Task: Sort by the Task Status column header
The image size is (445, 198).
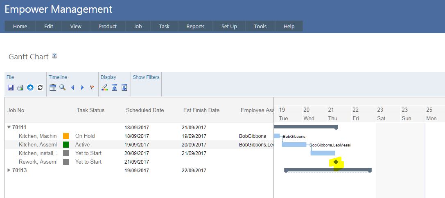Action: 90,110
